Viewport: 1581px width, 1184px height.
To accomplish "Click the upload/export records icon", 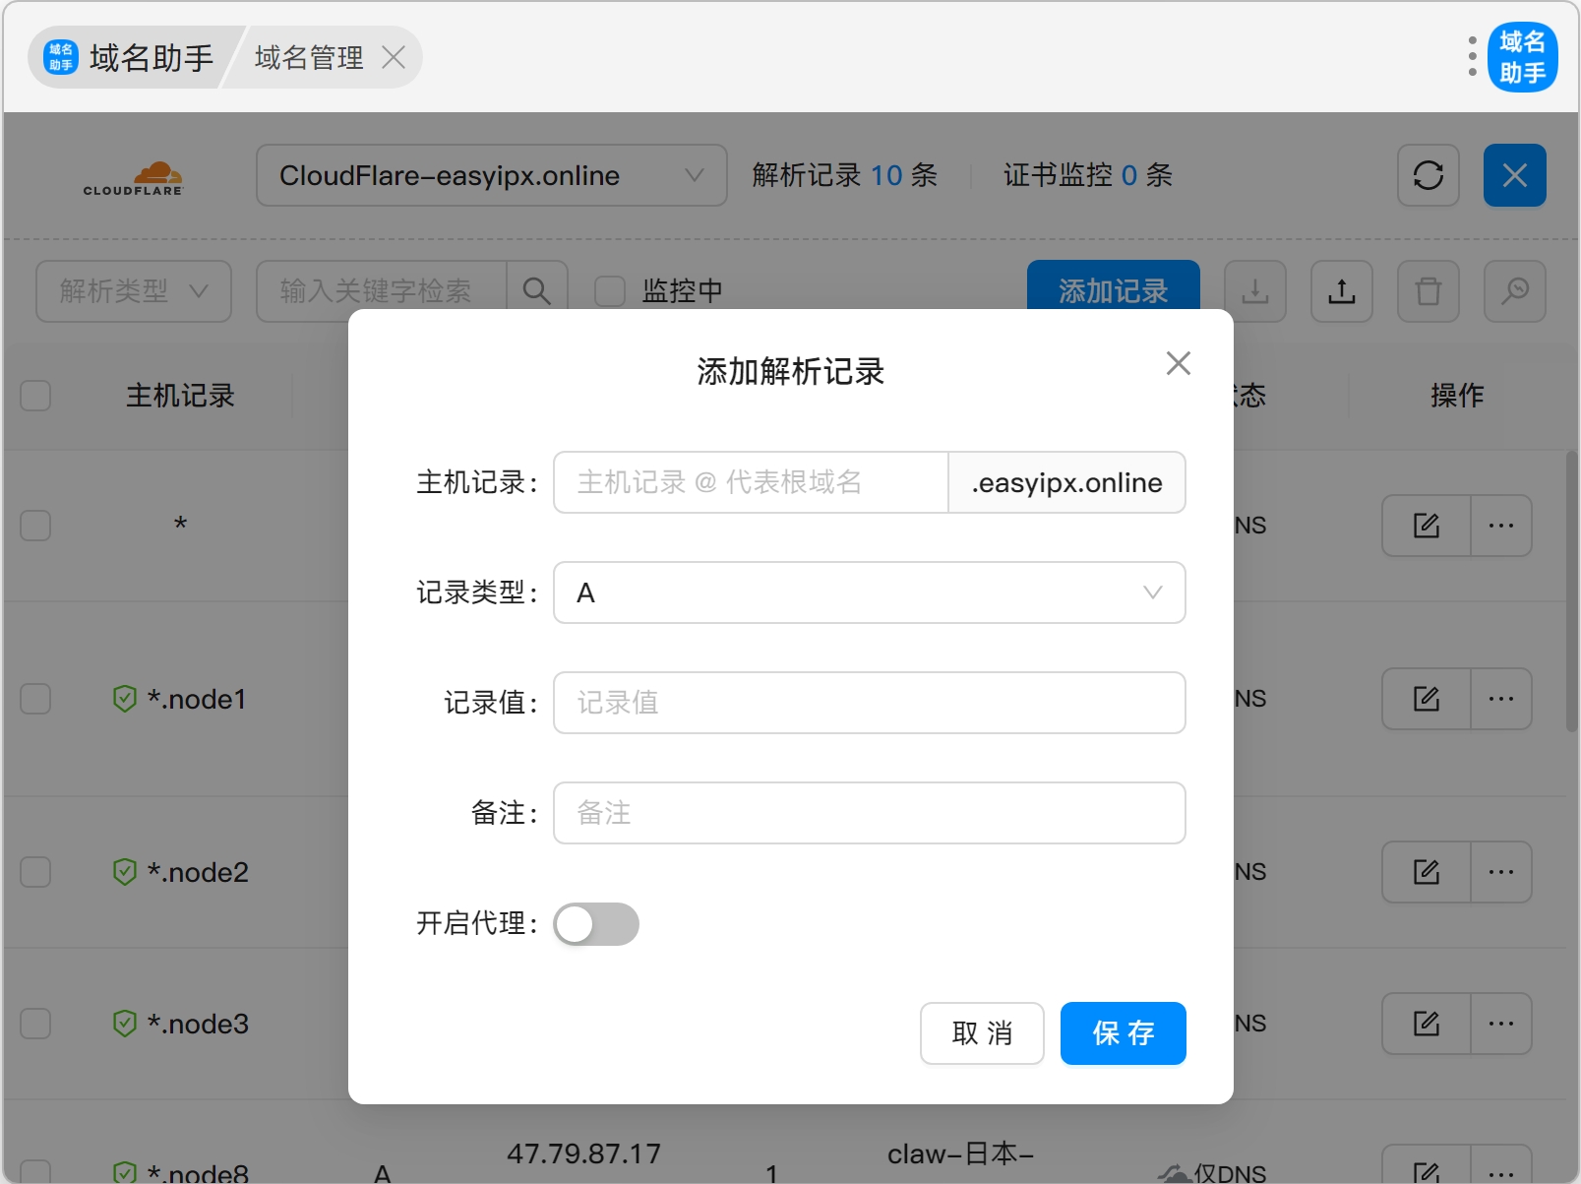I will pyautogui.click(x=1341, y=291).
